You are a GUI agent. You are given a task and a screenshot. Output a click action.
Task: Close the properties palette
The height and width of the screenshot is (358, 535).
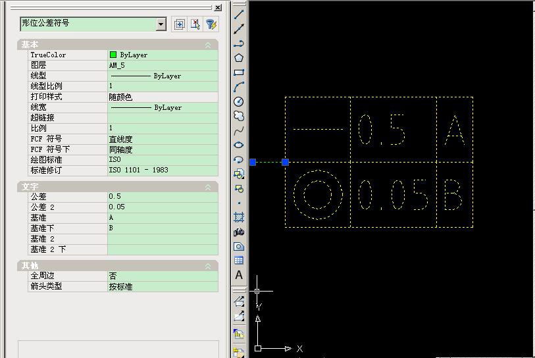point(218,7)
